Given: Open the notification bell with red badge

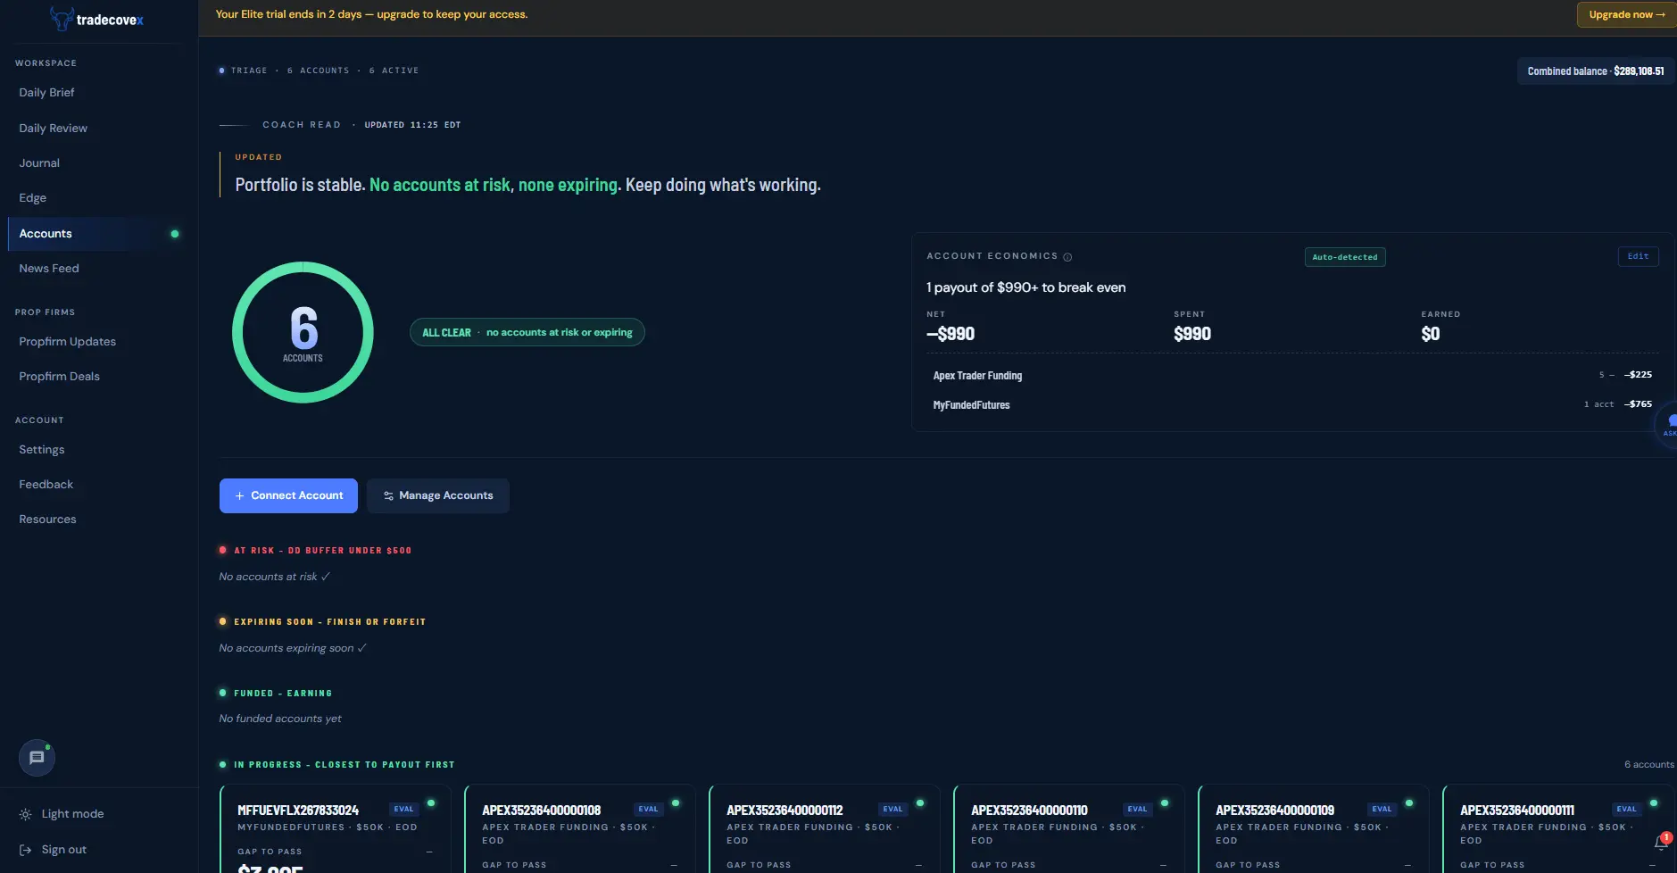Looking at the screenshot, I should (x=1661, y=842).
